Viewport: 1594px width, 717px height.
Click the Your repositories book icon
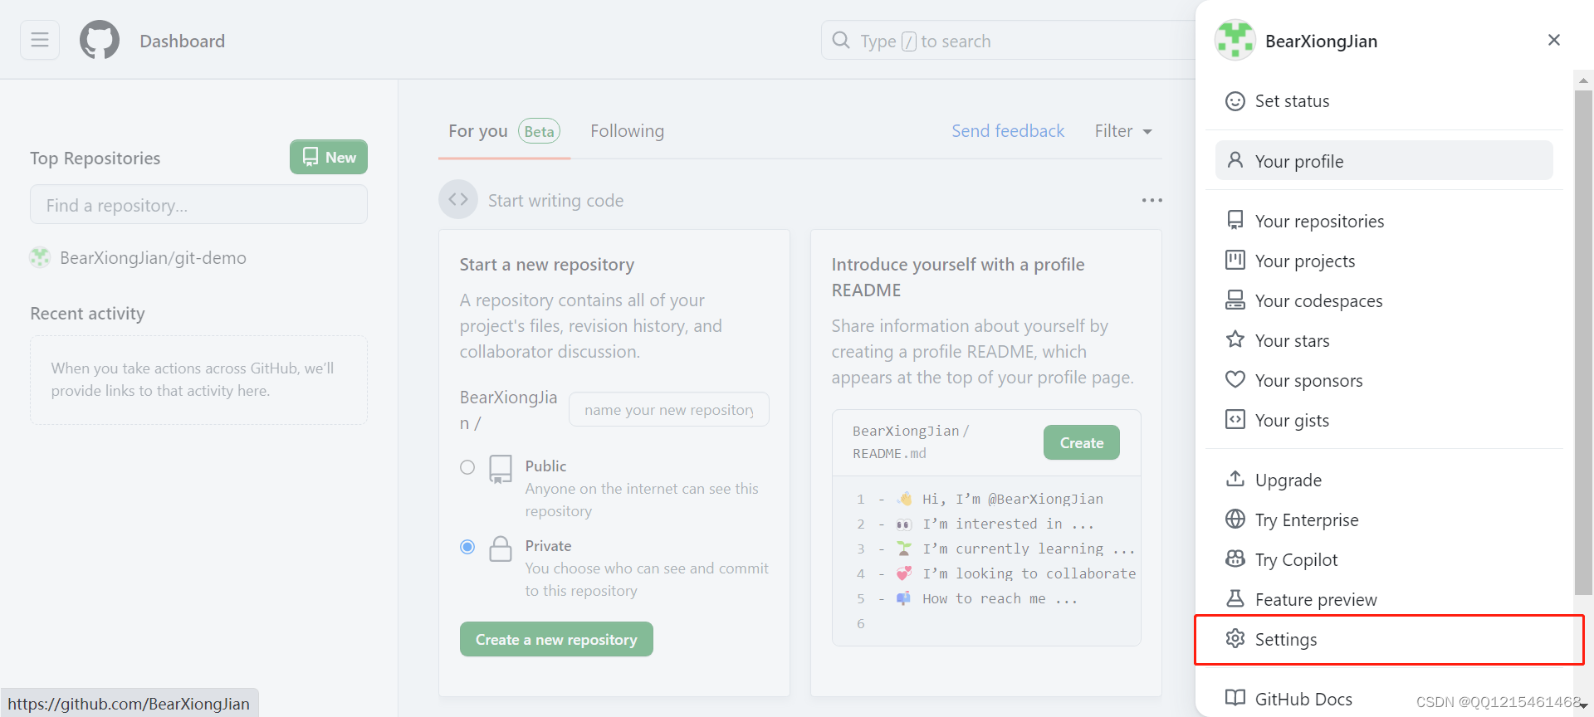coord(1235,220)
